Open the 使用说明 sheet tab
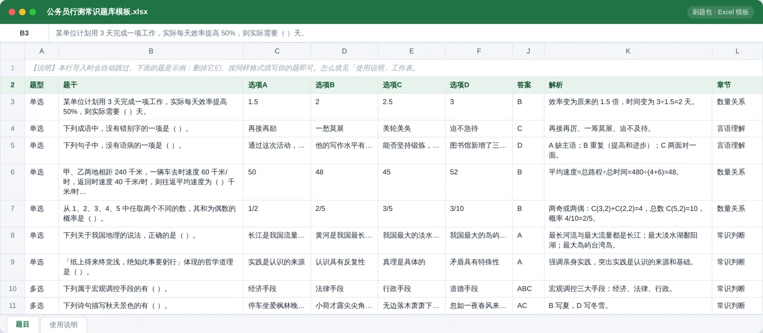The width and height of the screenshot is (763, 333). 64,324
